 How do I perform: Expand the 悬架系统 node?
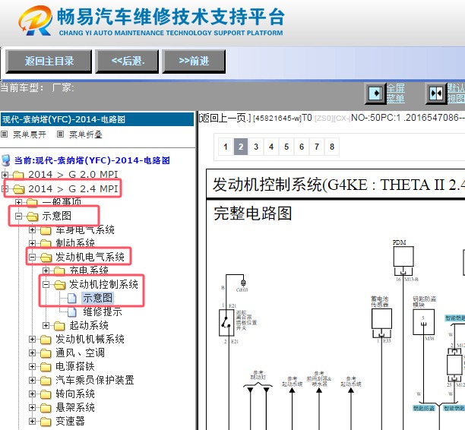(x=32, y=407)
